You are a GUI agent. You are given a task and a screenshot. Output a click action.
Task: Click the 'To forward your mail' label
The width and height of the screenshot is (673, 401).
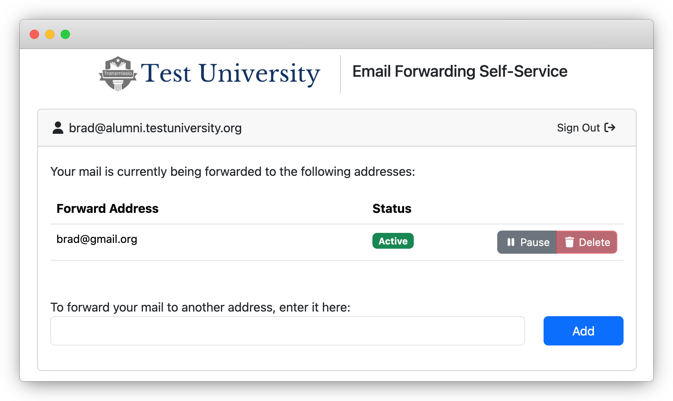click(200, 307)
